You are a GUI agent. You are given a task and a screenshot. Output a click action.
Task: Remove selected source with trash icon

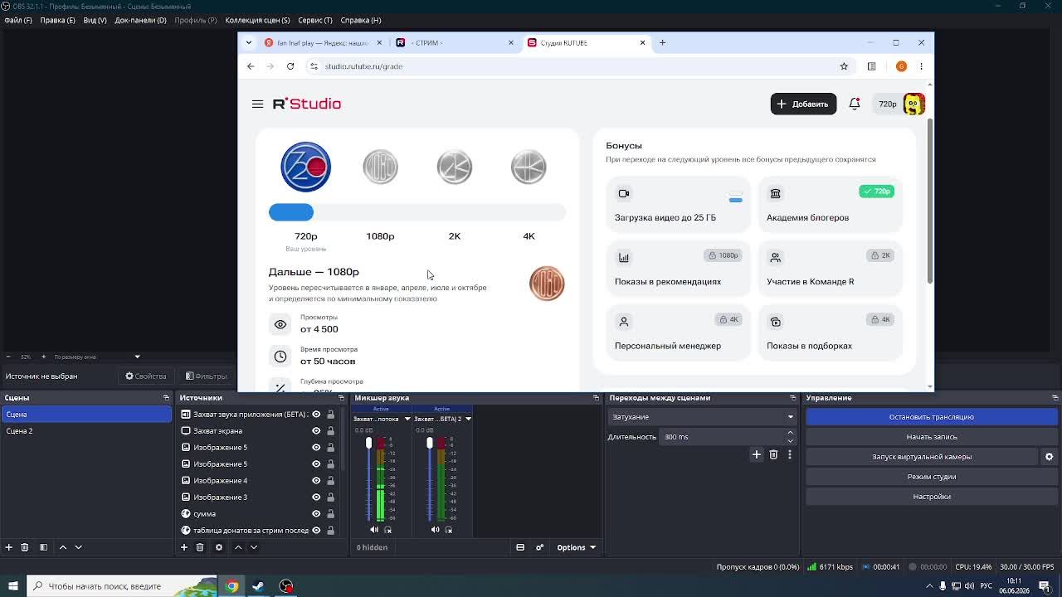point(200,547)
